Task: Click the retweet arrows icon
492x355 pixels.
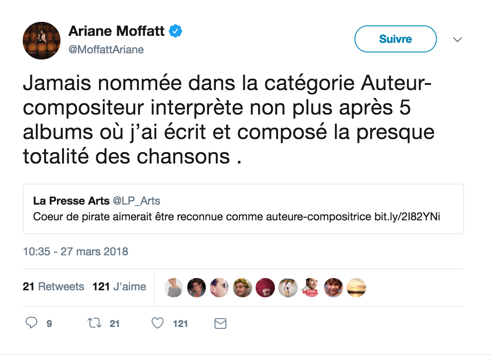Action: pos(94,323)
